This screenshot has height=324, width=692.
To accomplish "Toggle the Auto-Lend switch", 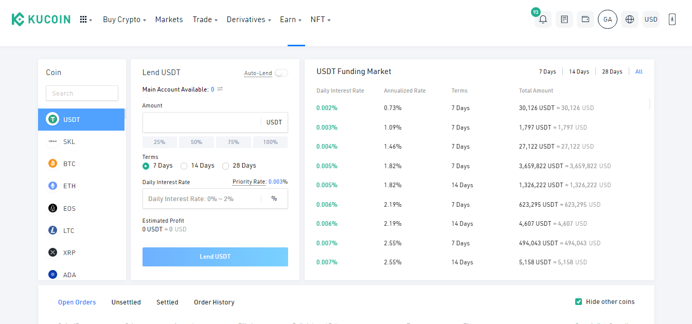I will (x=281, y=73).
